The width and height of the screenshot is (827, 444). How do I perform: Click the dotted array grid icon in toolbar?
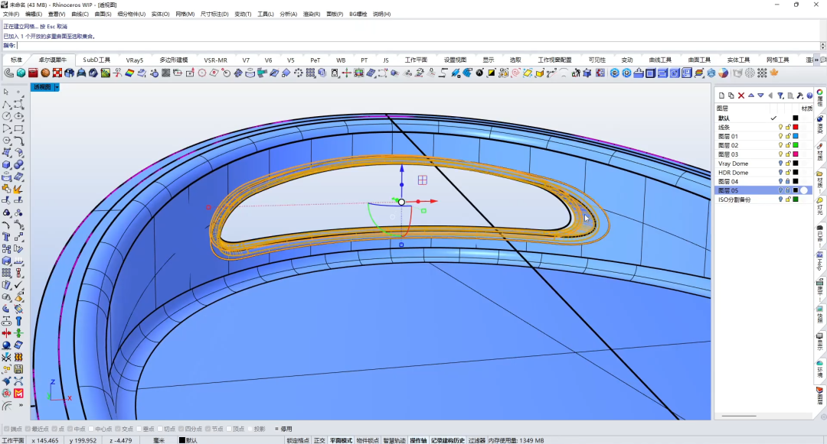311,73
